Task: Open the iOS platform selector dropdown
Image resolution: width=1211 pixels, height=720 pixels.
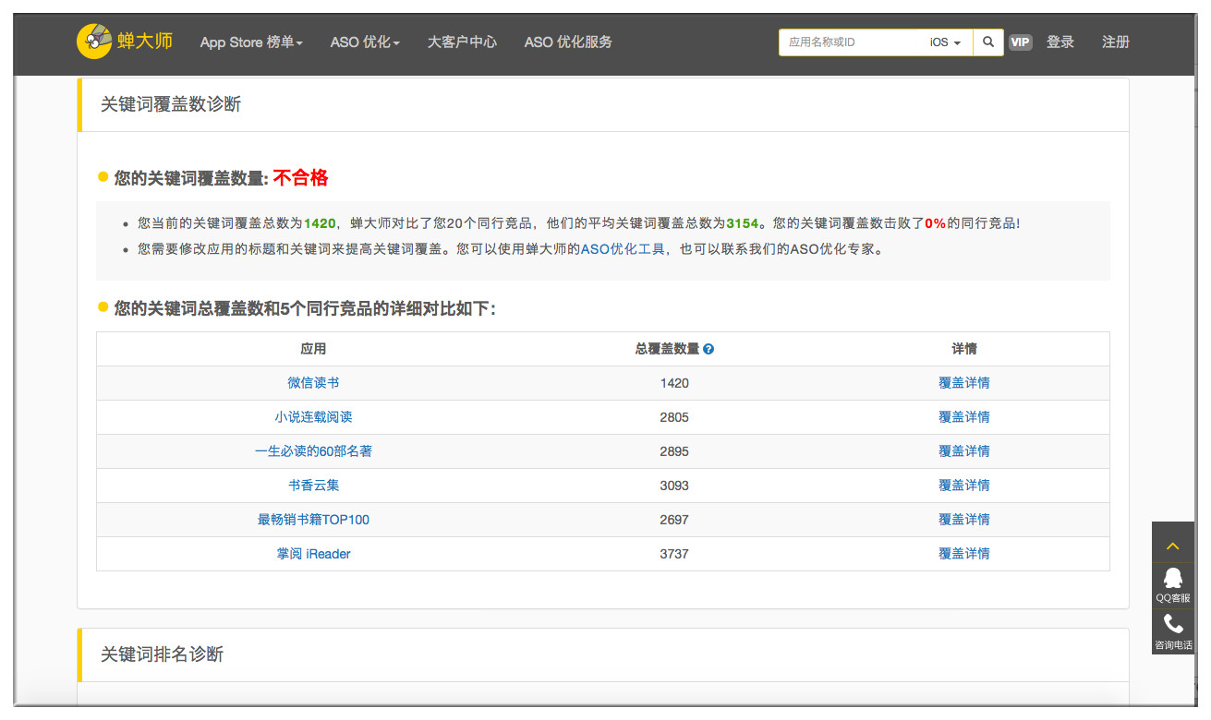Action: (x=946, y=42)
